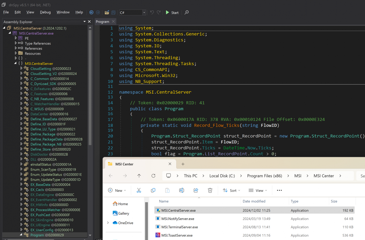The image size is (365, 240).
Task: Open the Debug menu
Action: [x=45, y=12]
